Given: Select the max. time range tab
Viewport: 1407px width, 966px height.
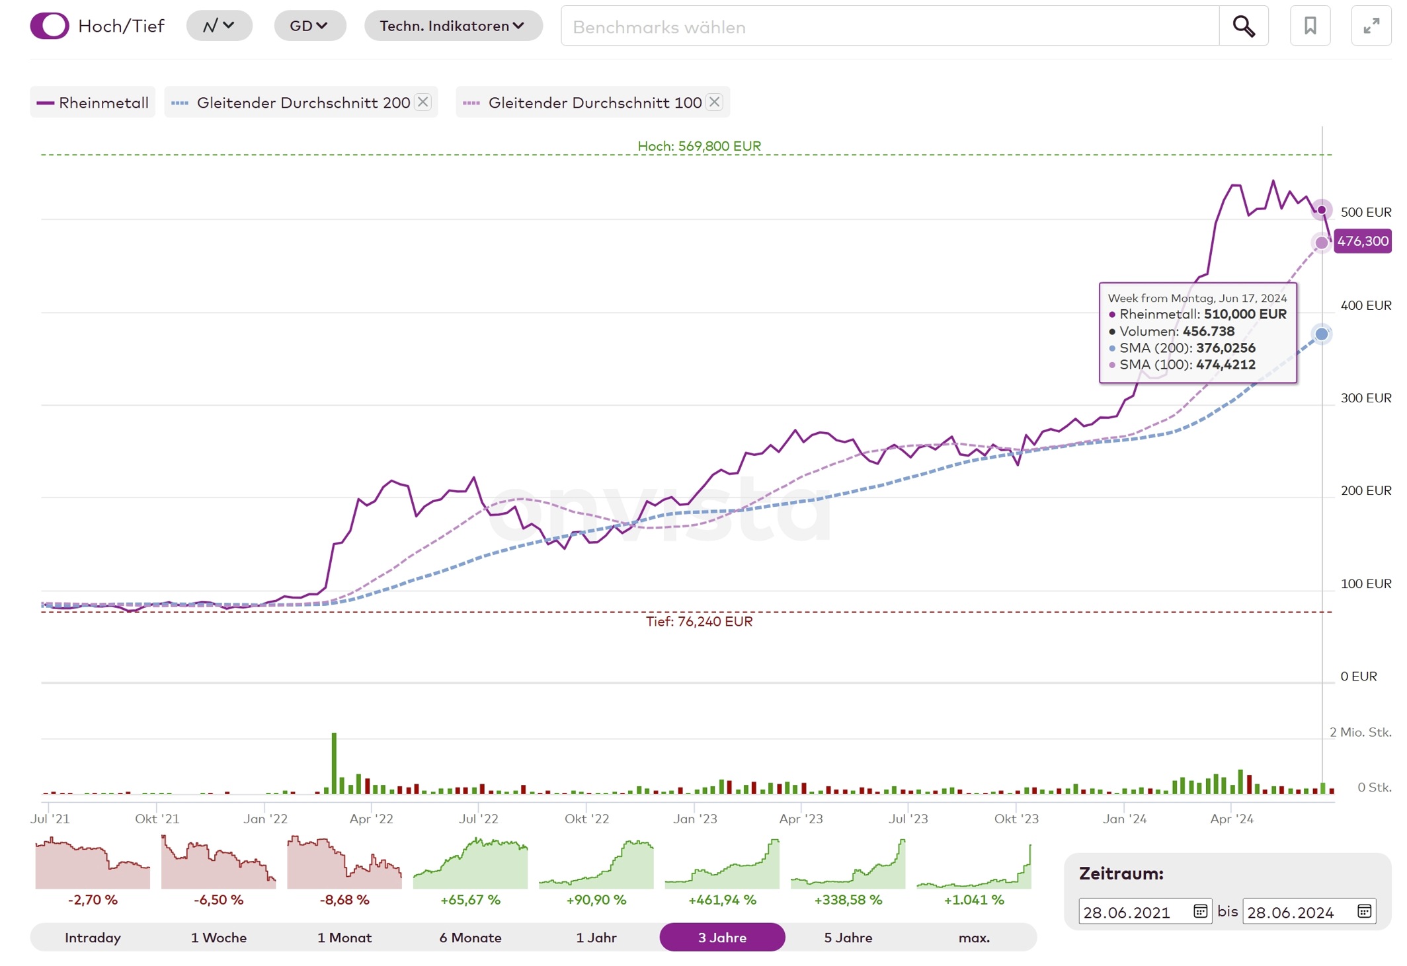Looking at the screenshot, I should [974, 938].
